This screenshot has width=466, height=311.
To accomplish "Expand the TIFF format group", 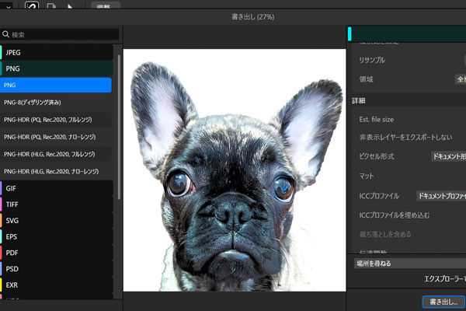I will click(x=57, y=204).
